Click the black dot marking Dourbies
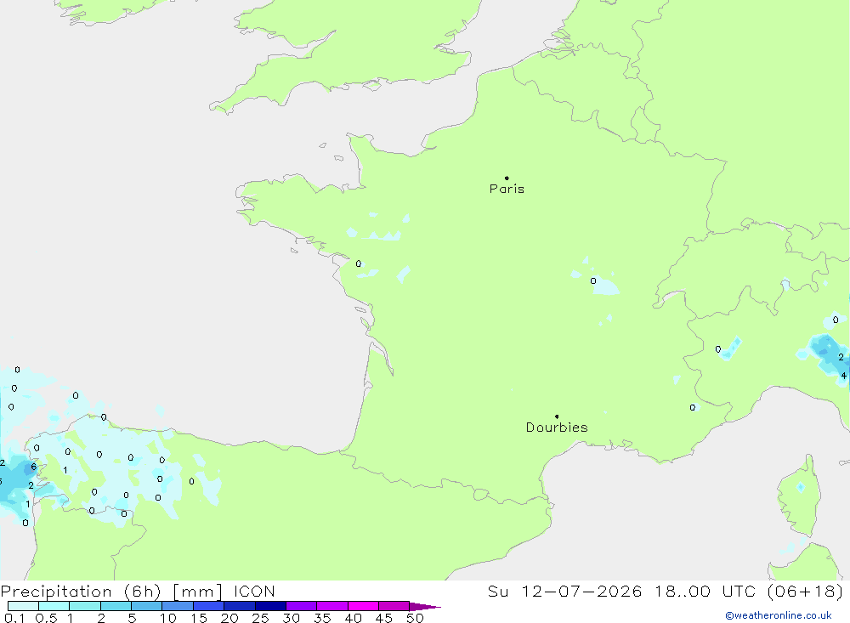This screenshot has width=850, height=623. [x=557, y=416]
